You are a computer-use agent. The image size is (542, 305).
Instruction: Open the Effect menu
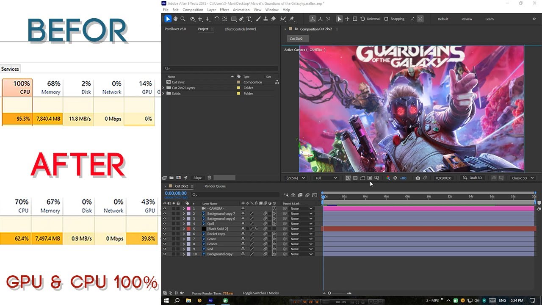click(224, 10)
